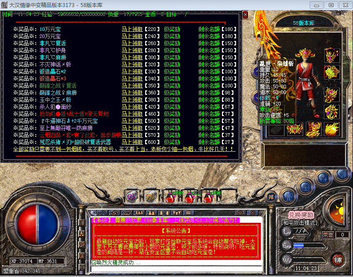Select the flame bracelet equipment slot
353x277 pixels.
pyautogui.click(x=332, y=95)
